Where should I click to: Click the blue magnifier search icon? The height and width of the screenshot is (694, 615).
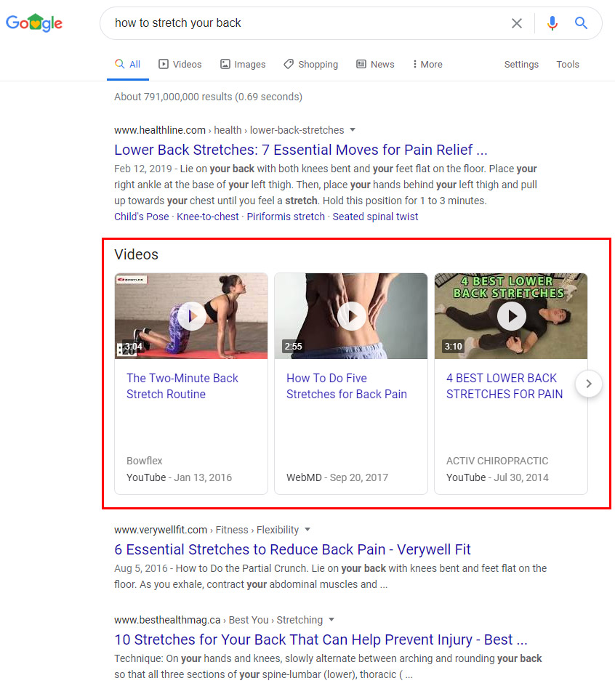pyautogui.click(x=582, y=23)
